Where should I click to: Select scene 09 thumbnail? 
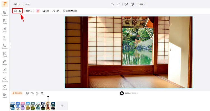click(x=53, y=106)
